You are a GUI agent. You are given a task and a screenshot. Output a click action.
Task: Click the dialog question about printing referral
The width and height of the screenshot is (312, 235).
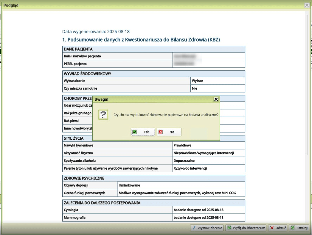click(166, 115)
